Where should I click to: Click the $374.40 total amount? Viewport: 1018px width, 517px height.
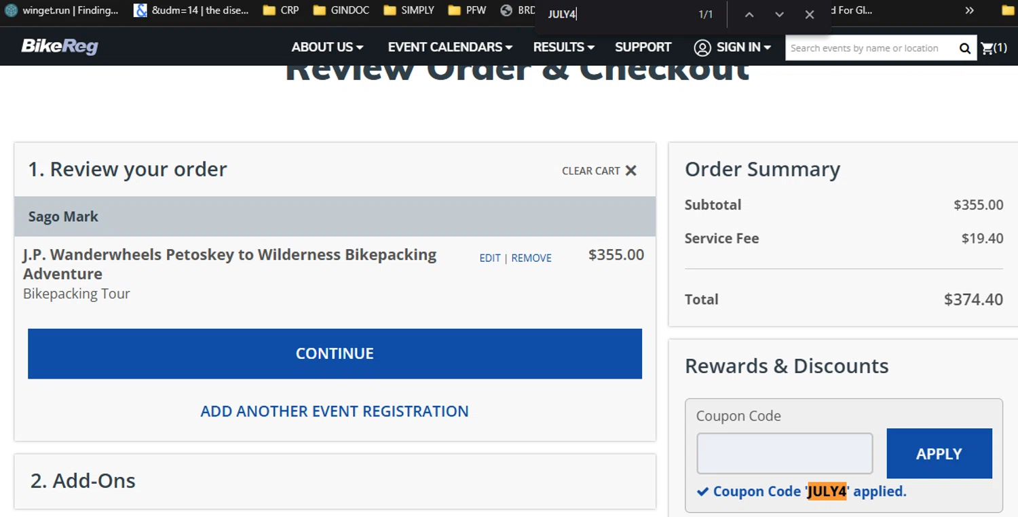(x=973, y=299)
